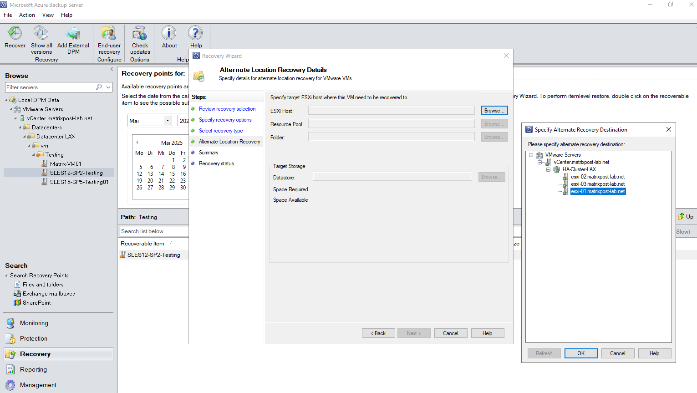The width and height of the screenshot is (697, 393).
Task: Open the Action menu
Action: click(x=27, y=15)
